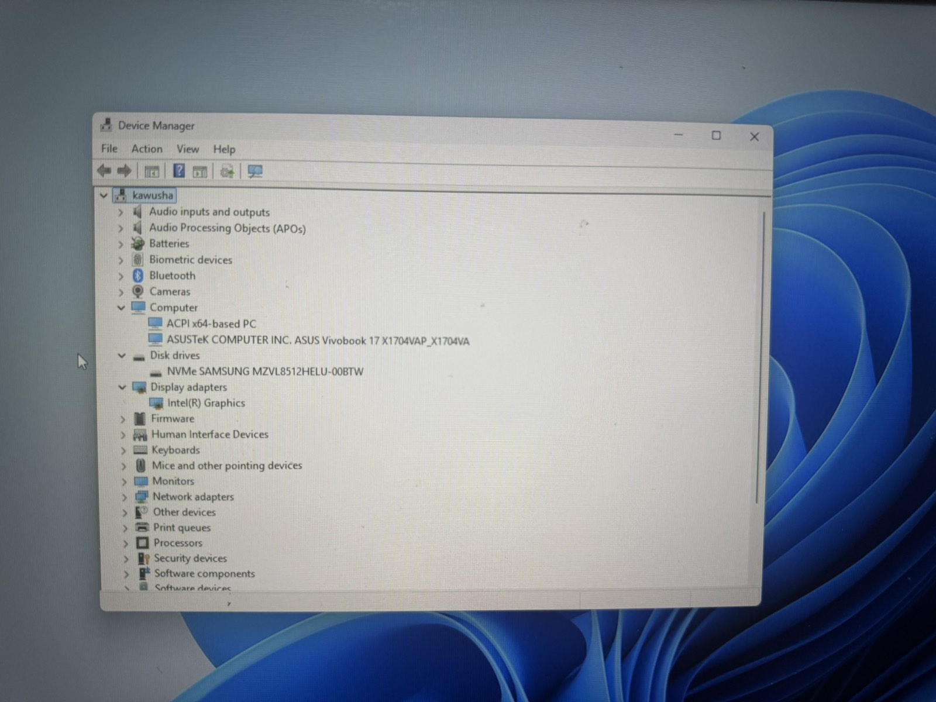
Task: Click Scan for hardware changes icon
Action: 255,171
